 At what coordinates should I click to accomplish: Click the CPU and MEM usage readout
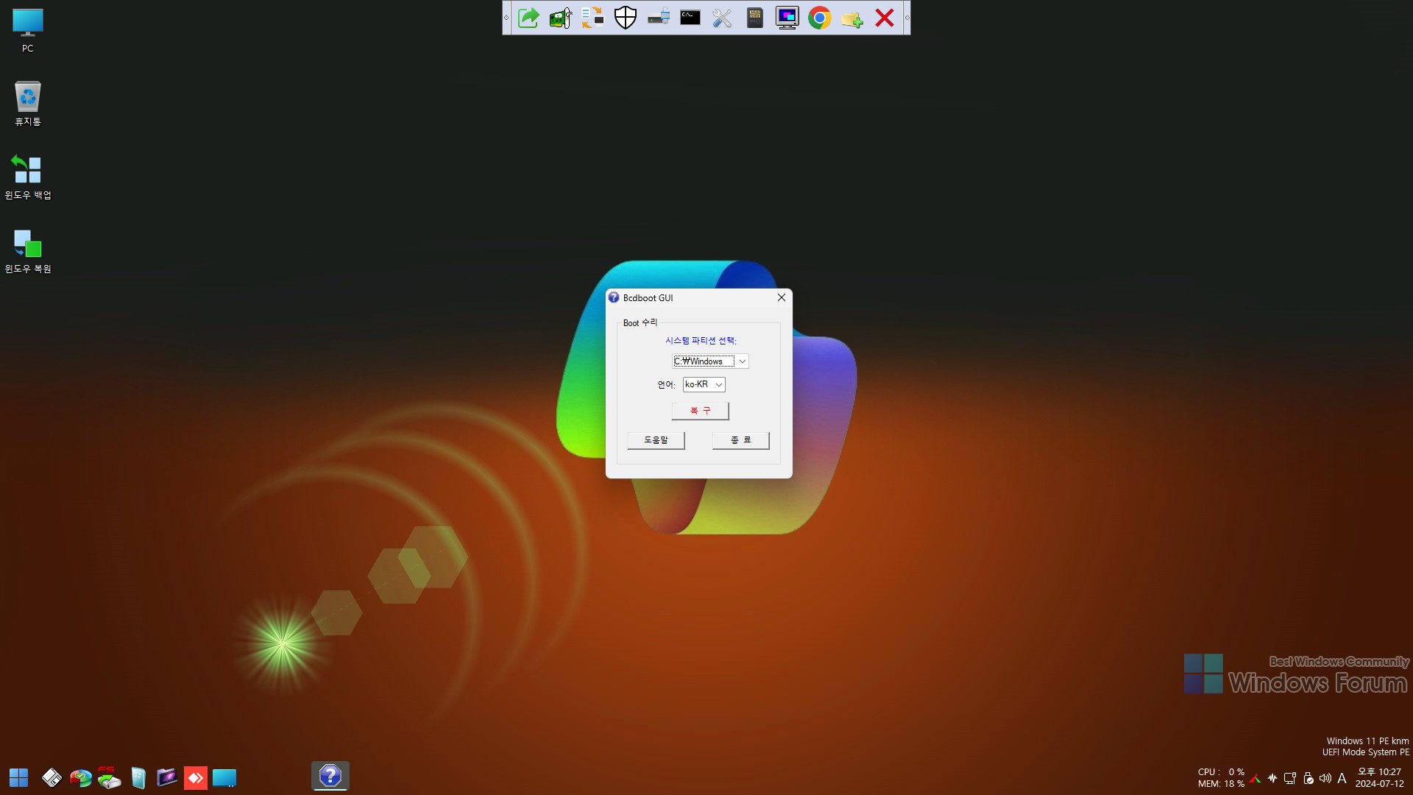1221,777
